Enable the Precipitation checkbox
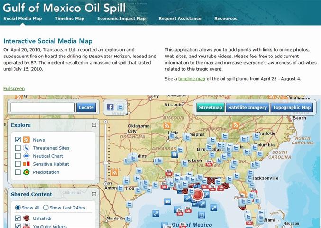The image size is (321, 228). coord(18,172)
